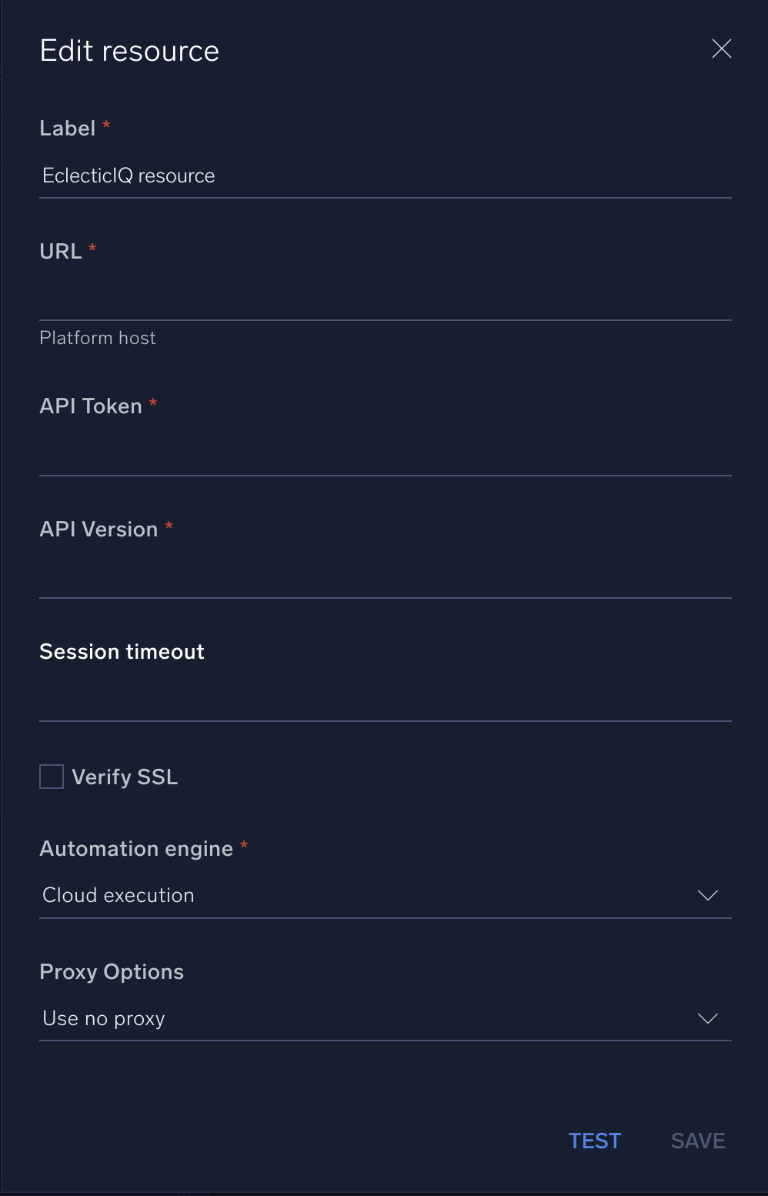Click the Label field containing EclecticIQ resource

tap(385, 176)
